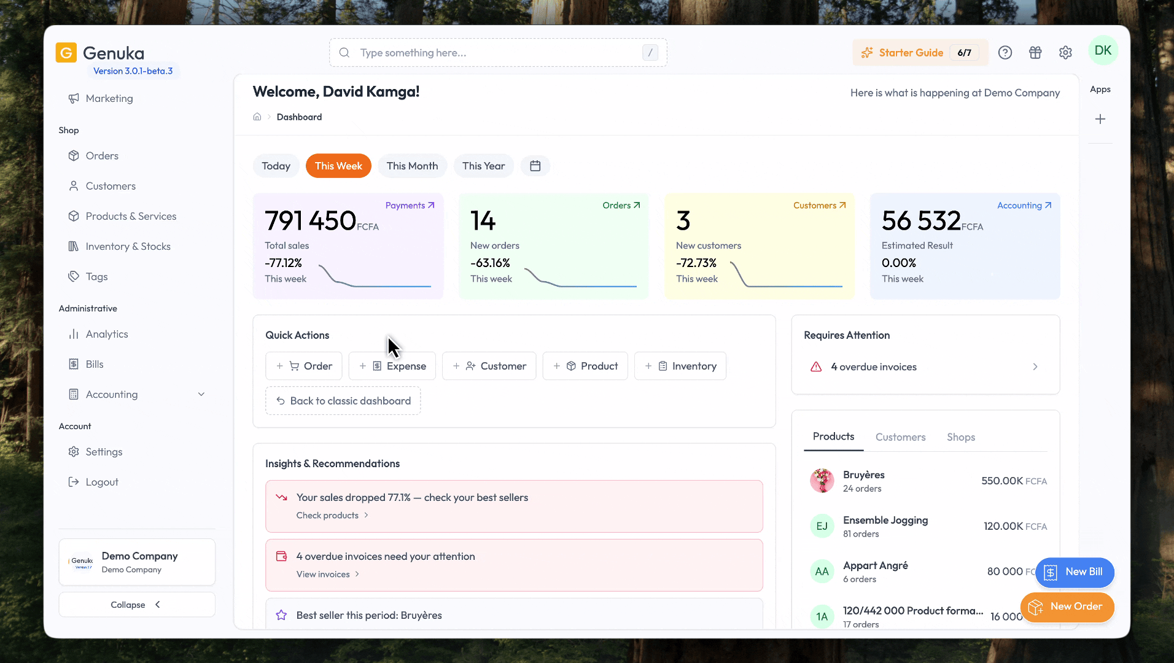Click the sidebar Settings gear icon

tap(74, 452)
